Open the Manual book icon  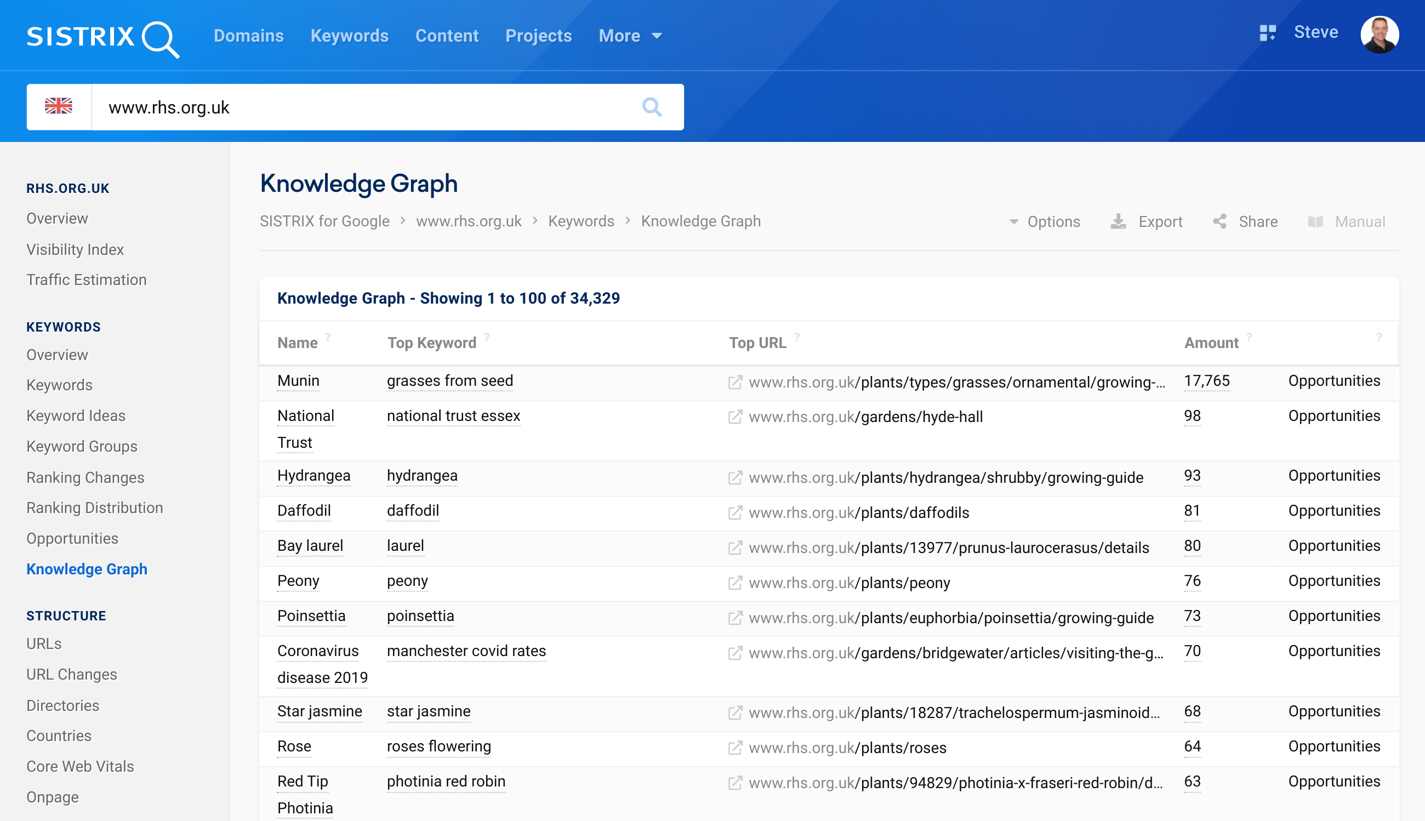click(1315, 221)
